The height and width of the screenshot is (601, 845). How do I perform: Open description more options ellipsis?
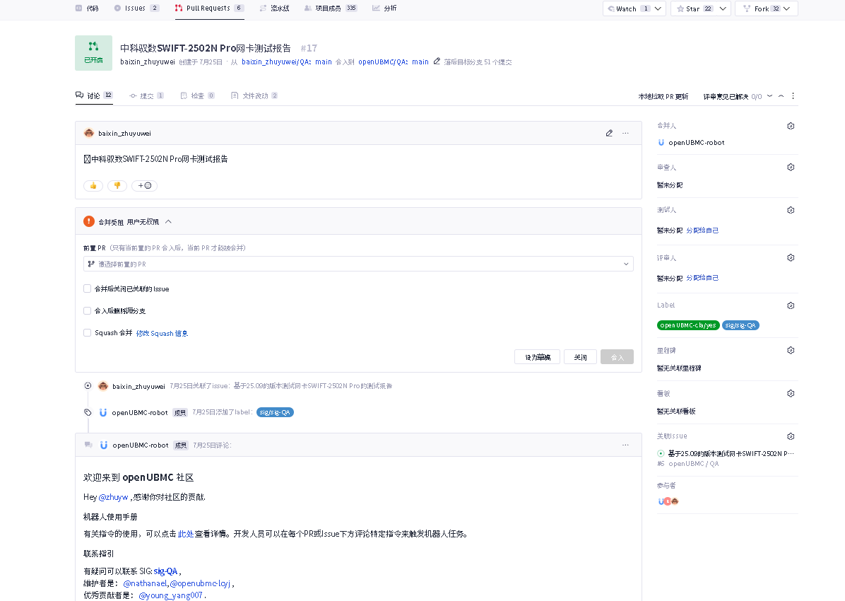click(x=626, y=133)
